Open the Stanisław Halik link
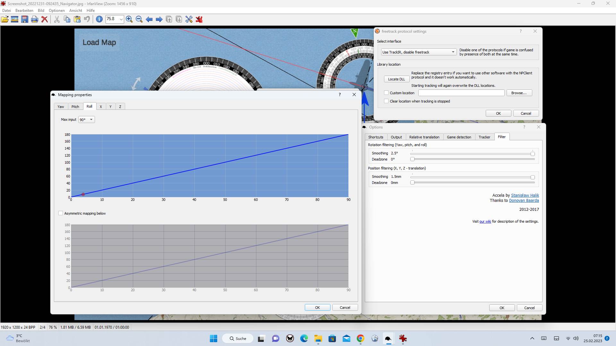The image size is (616, 346). point(525,195)
